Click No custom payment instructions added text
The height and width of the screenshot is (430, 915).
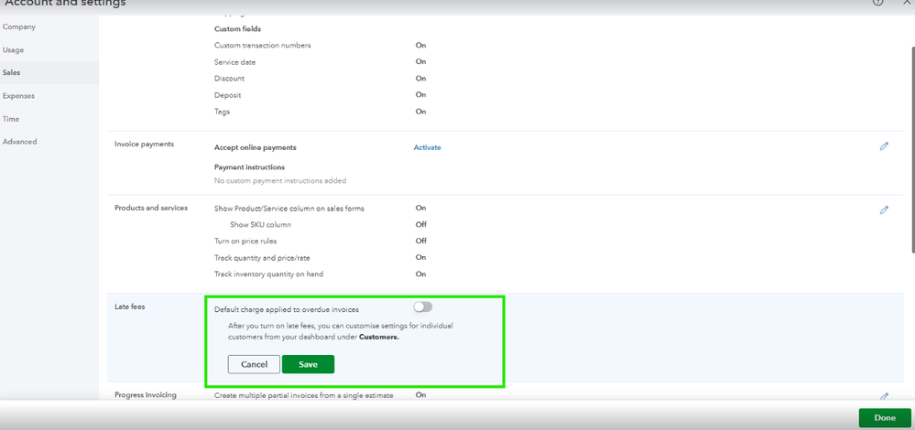coord(280,180)
